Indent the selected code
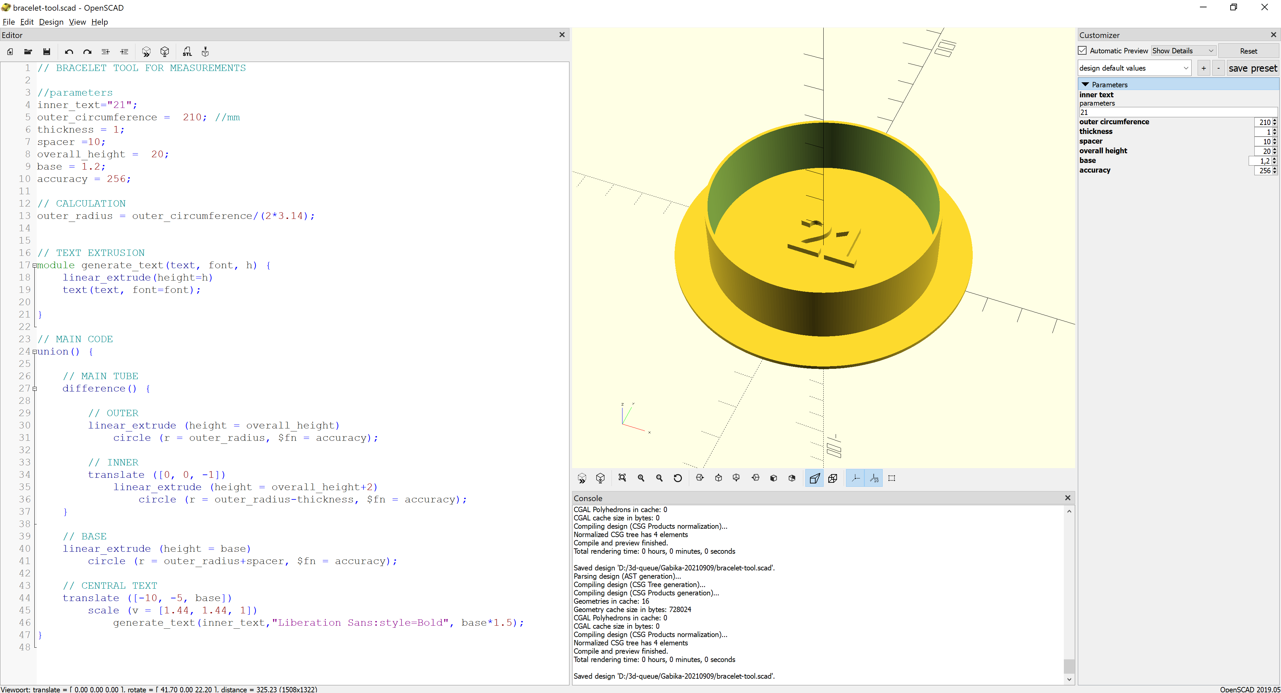 click(124, 52)
